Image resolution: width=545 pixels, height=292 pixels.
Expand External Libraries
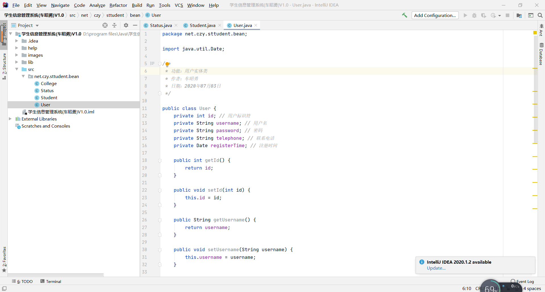click(10, 119)
